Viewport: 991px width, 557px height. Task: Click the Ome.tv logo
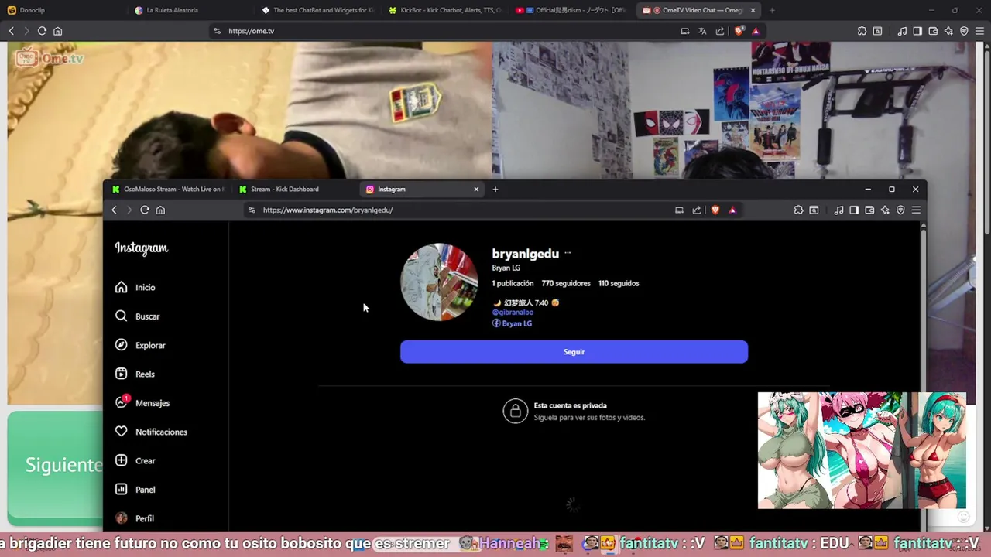(x=50, y=57)
